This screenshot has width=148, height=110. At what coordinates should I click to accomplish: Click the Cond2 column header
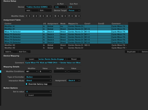tap(104, 23)
